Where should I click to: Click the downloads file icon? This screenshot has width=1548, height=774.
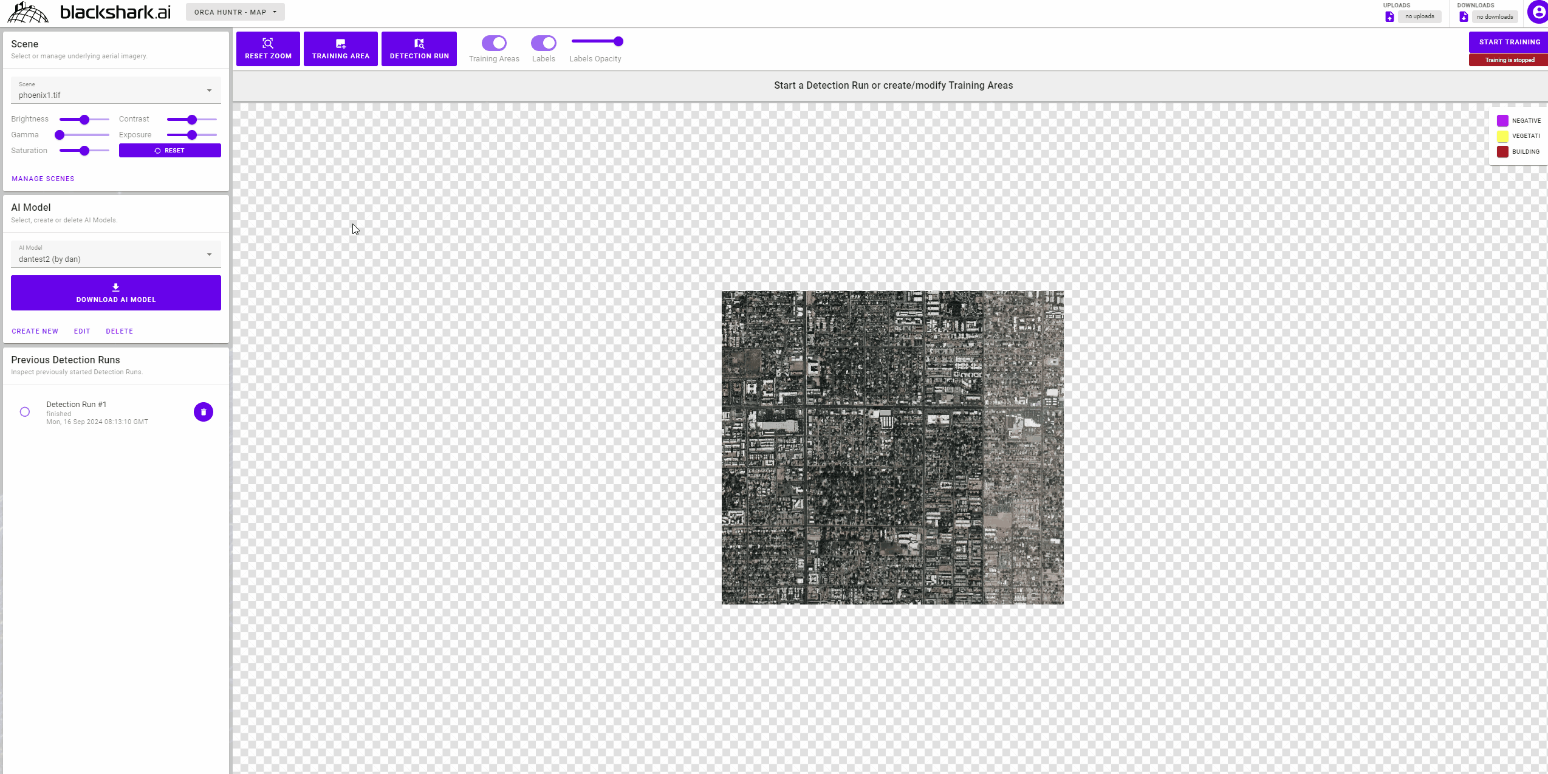1464,16
